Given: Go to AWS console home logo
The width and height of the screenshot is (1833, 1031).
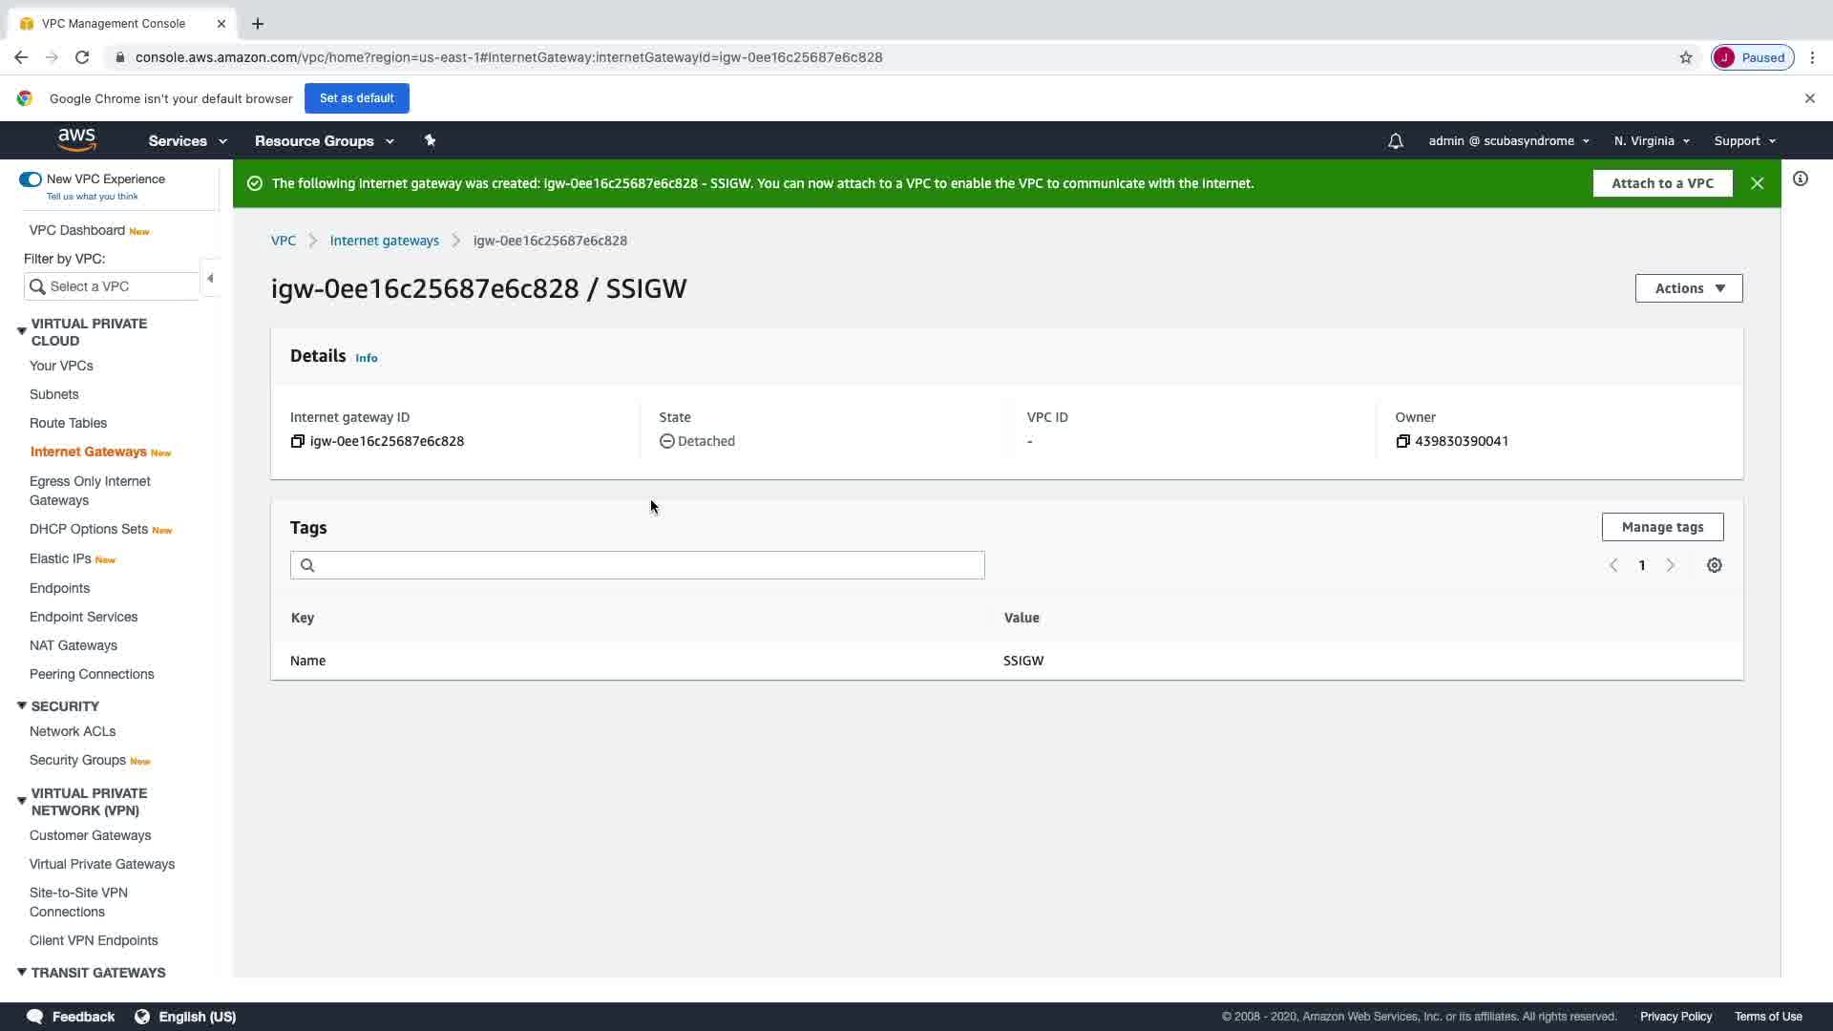Looking at the screenshot, I should [76, 140].
